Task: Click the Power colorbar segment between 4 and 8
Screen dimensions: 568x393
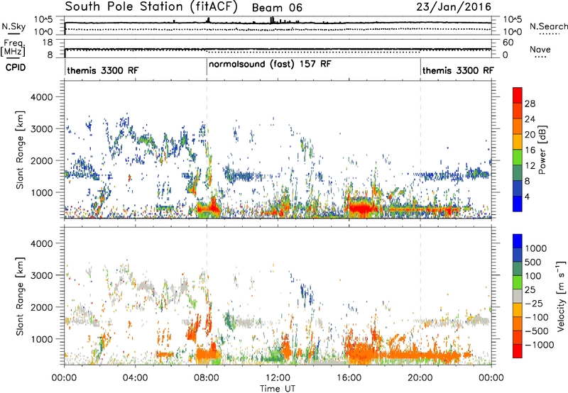Action: pyautogui.click(x=518, y=189)
